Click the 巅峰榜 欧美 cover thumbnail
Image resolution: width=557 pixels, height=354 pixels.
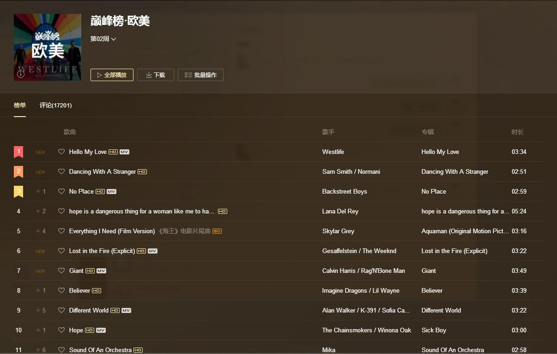(48, 47)
